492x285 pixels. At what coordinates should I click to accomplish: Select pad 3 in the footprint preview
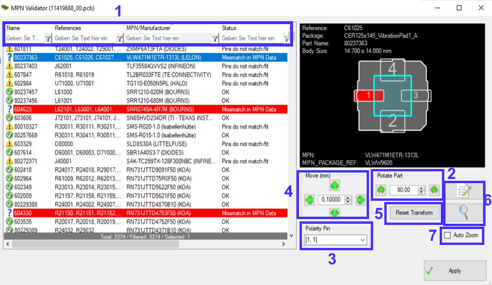pos(415,95)
